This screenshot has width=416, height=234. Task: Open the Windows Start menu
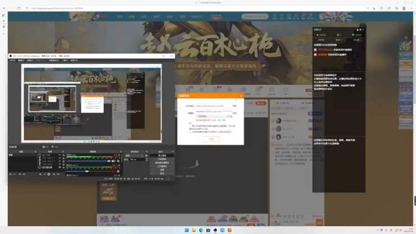(187, 230)
